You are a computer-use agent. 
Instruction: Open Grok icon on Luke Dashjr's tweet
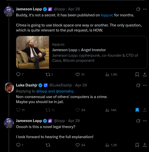(138, 85)
